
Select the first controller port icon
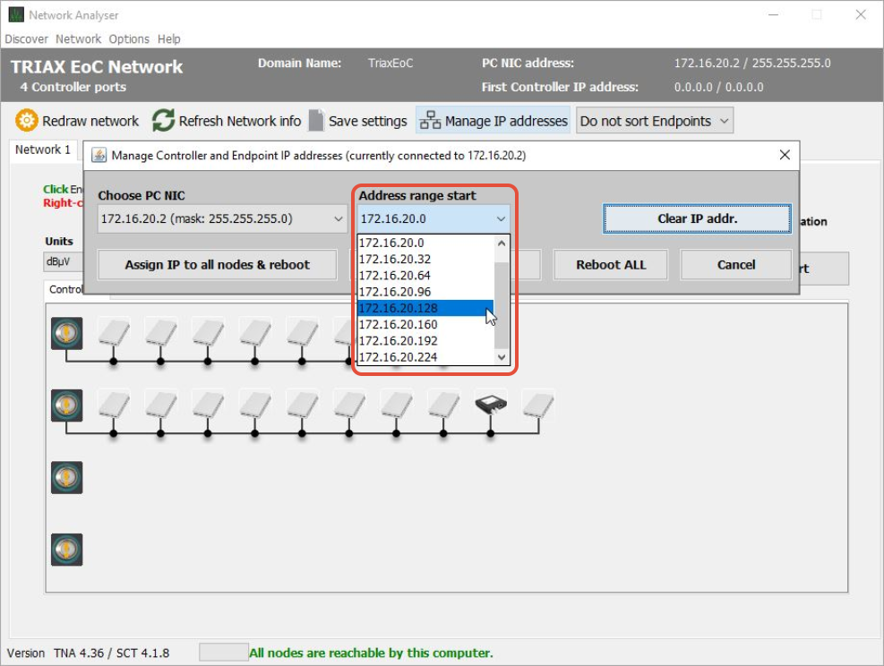[66, 333]
